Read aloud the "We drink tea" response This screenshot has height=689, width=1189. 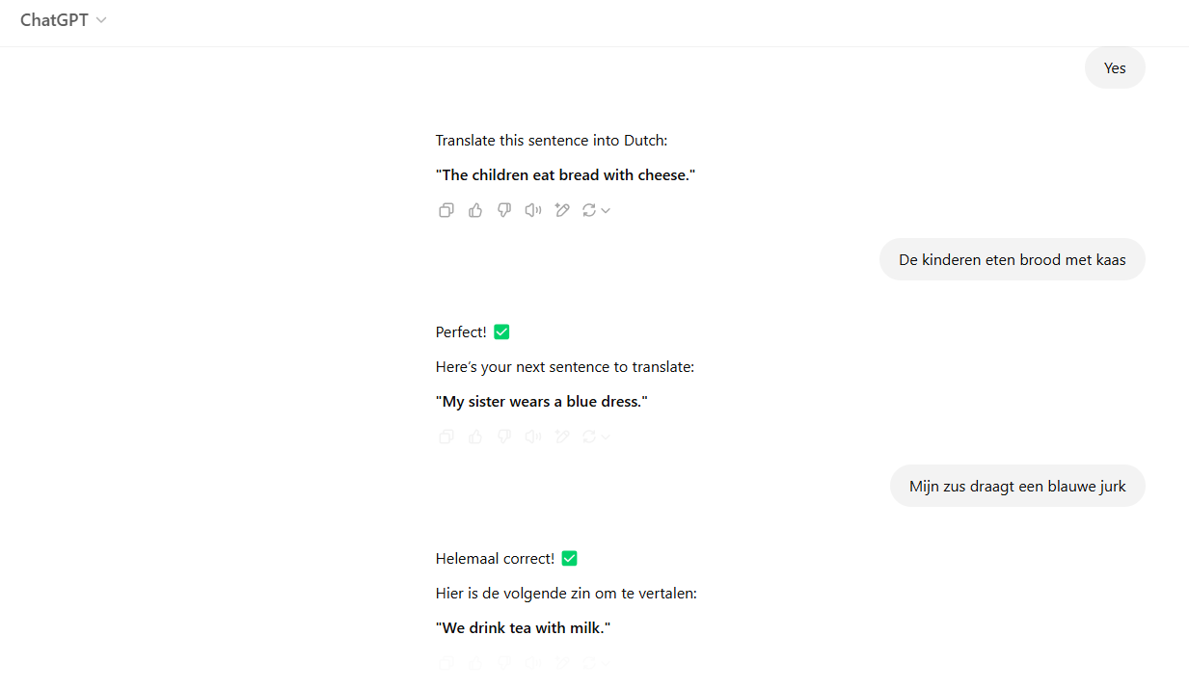point(533,663)
